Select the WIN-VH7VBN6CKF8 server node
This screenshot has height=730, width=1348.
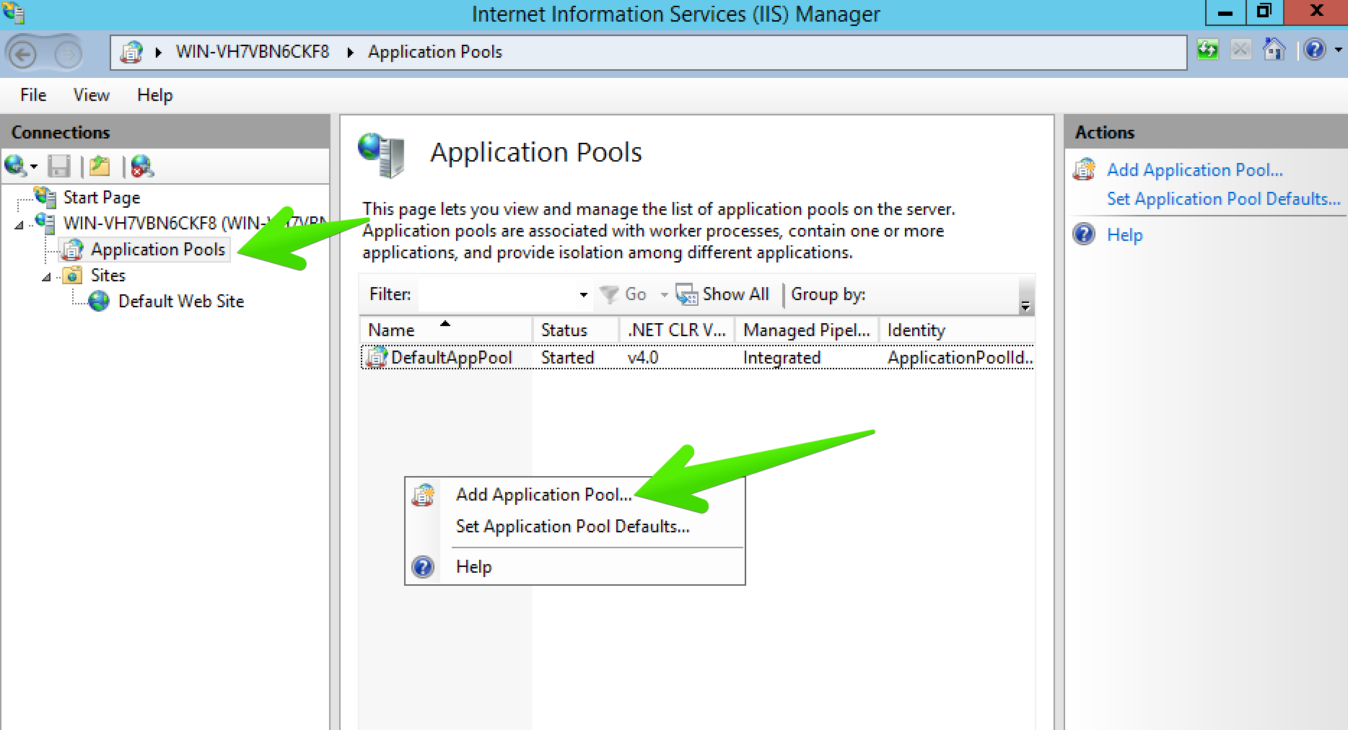coord(194,224)
